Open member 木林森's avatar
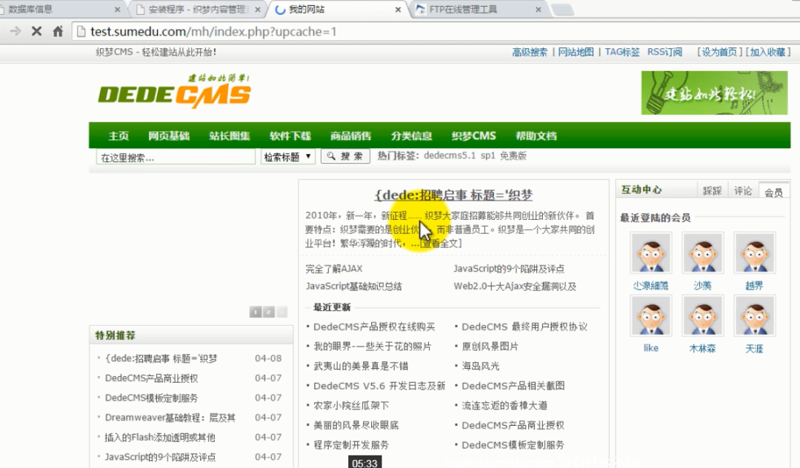 [x=702, y=315]
